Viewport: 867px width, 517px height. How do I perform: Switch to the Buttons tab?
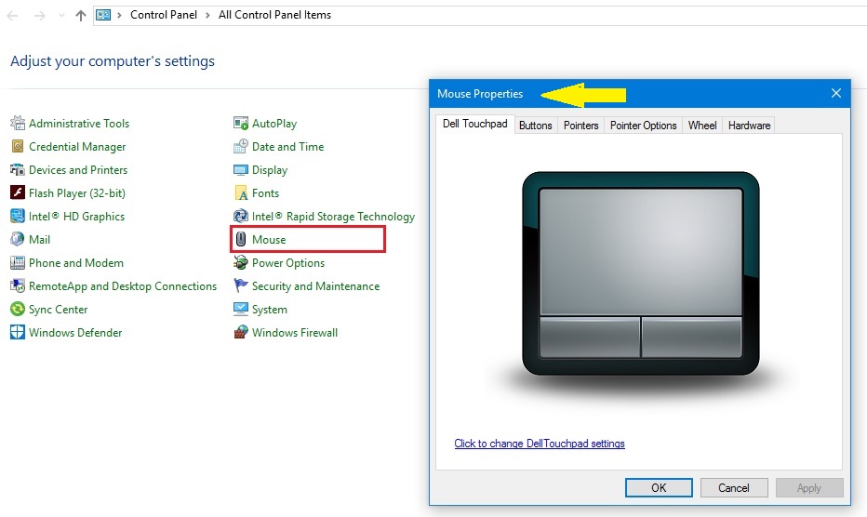click(x=535, y=126)
